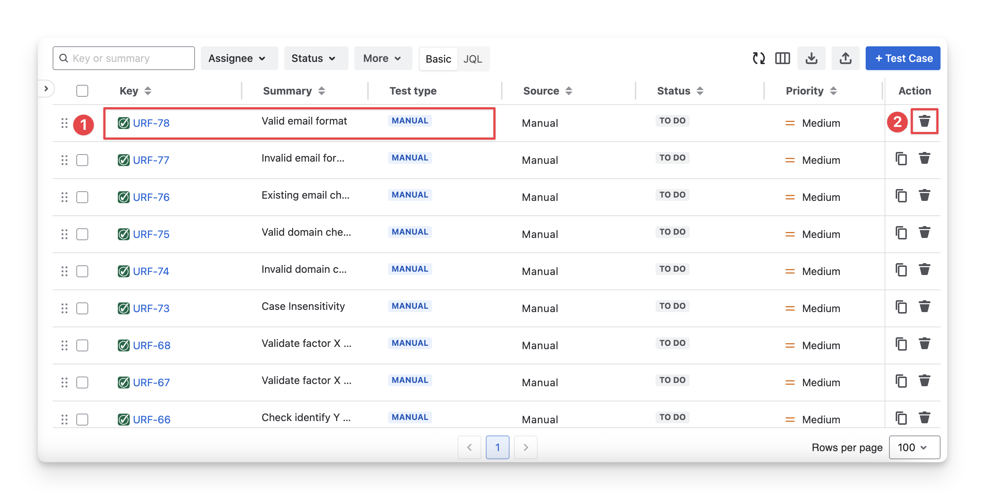Click the download import icon button
985x500 pixels.
812,59
